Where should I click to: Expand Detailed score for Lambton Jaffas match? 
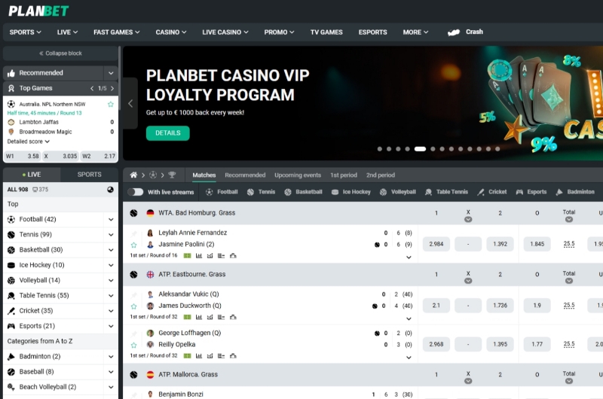(29, 142)
